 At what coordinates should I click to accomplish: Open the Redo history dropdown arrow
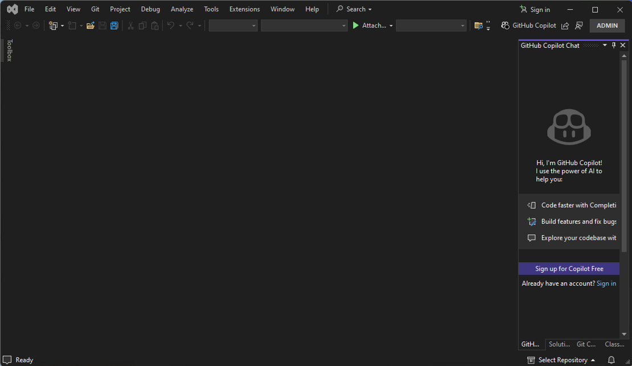coord(199,26)
